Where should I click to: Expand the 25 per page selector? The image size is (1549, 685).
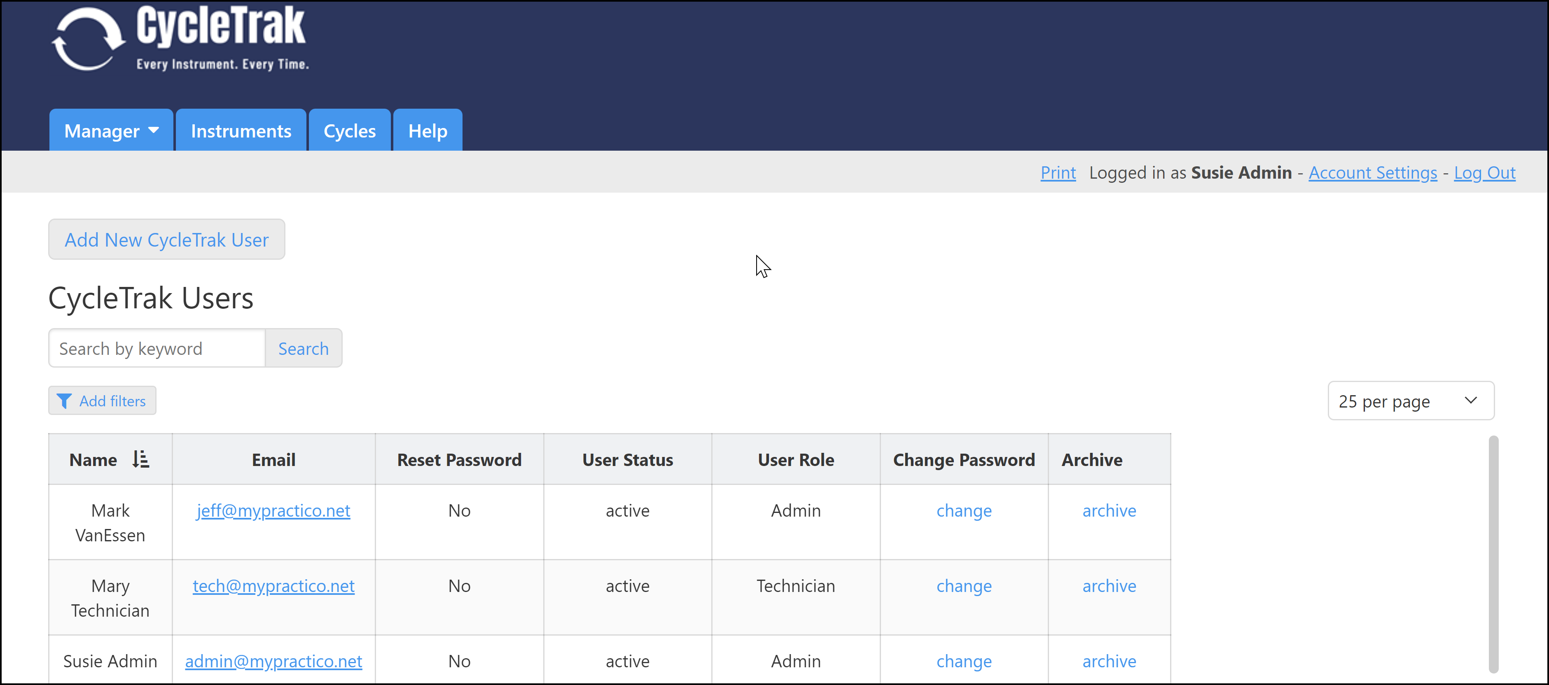coord(1410,401)
